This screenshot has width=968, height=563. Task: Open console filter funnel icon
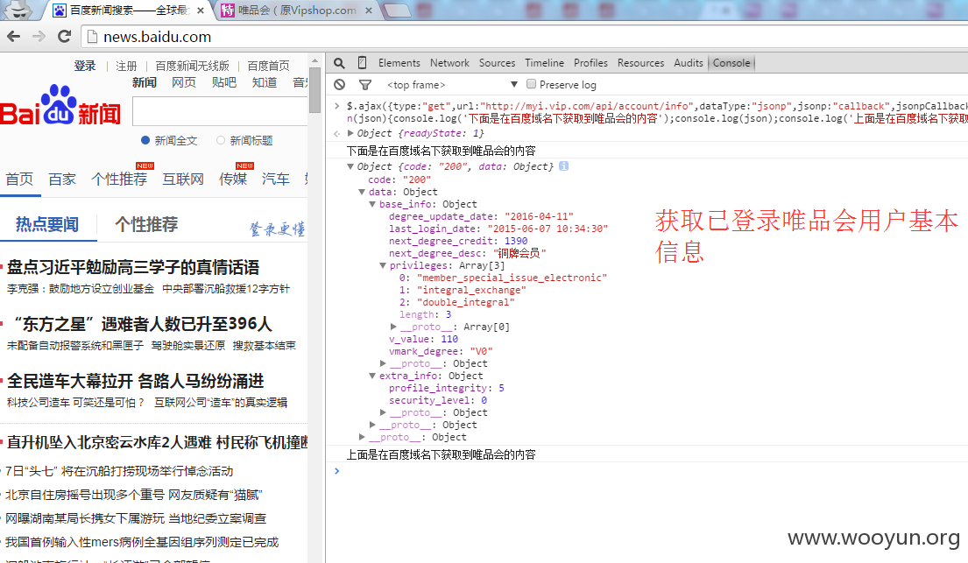tap(365, 85)
